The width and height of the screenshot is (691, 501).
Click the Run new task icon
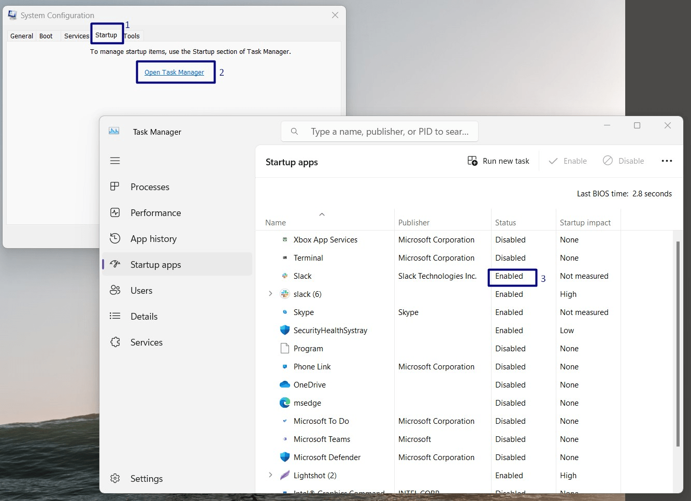click(x=472, y=161)
